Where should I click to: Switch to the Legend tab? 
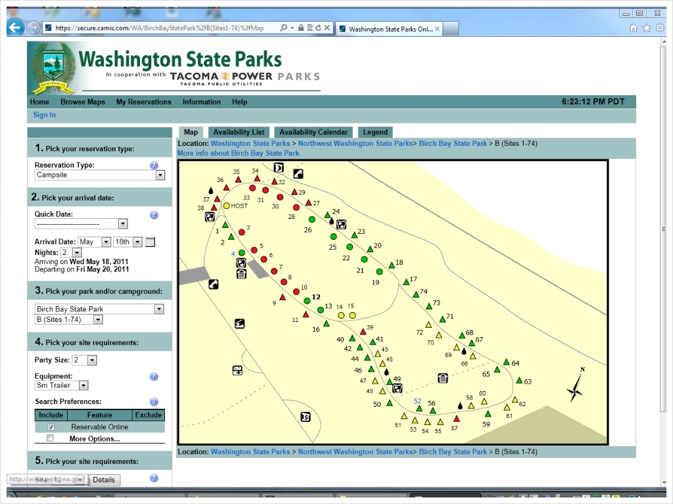[375, 132]
